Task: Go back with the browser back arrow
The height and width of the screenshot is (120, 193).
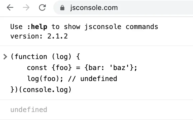Action: [x=10, y=7]
